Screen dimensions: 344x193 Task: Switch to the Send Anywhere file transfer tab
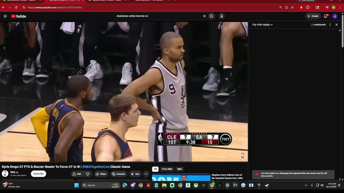click(x=149, y=1)
